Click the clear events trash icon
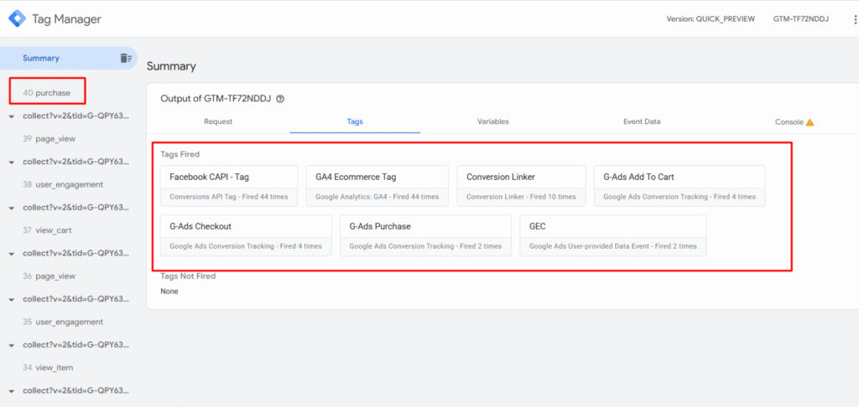The height and width of the screenshot is (407, 859). point(126,58)
